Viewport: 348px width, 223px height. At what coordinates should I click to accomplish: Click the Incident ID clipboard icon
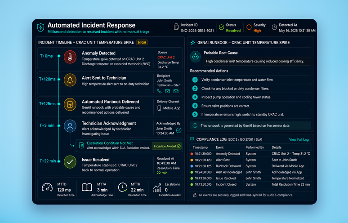click(x=176, y=27)
